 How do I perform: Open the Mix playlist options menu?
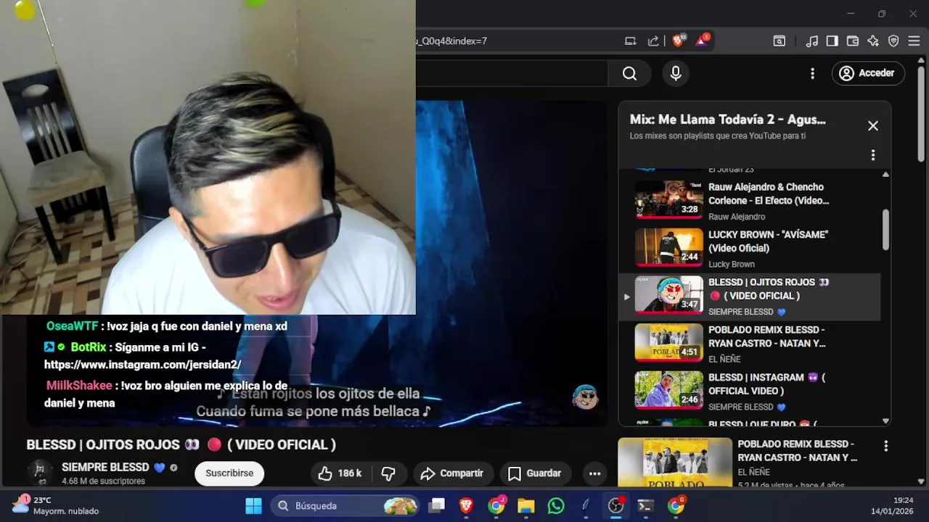(x=873, y=155)
